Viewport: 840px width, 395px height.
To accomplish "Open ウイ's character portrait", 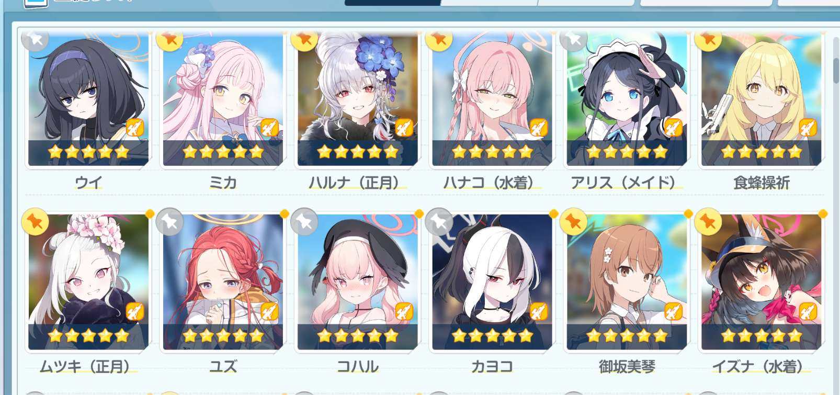I will [x=88, y=99].
